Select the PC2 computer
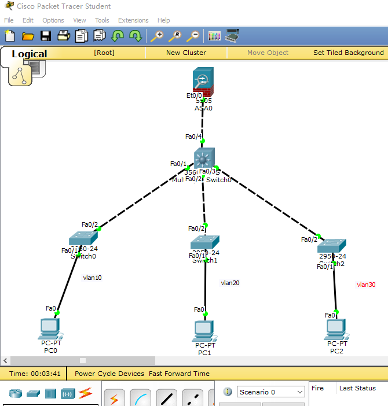 [336, 329]
